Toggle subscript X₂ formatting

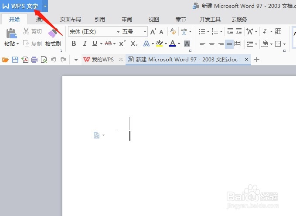[134, 44]
